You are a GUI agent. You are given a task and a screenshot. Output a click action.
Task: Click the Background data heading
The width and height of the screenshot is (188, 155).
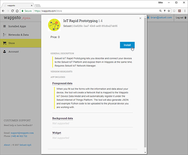tap(62, 118)
